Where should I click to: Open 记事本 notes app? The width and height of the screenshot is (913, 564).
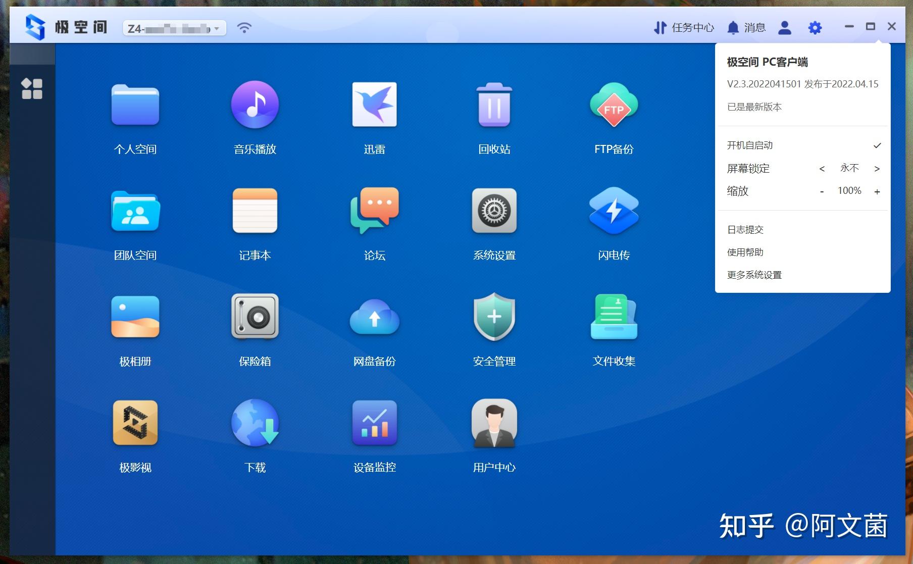pos(255,211)
